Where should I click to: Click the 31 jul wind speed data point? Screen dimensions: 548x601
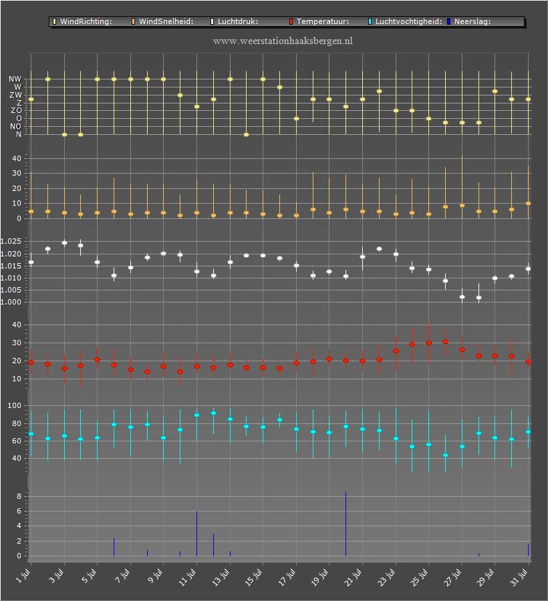(x=528, y=204)
